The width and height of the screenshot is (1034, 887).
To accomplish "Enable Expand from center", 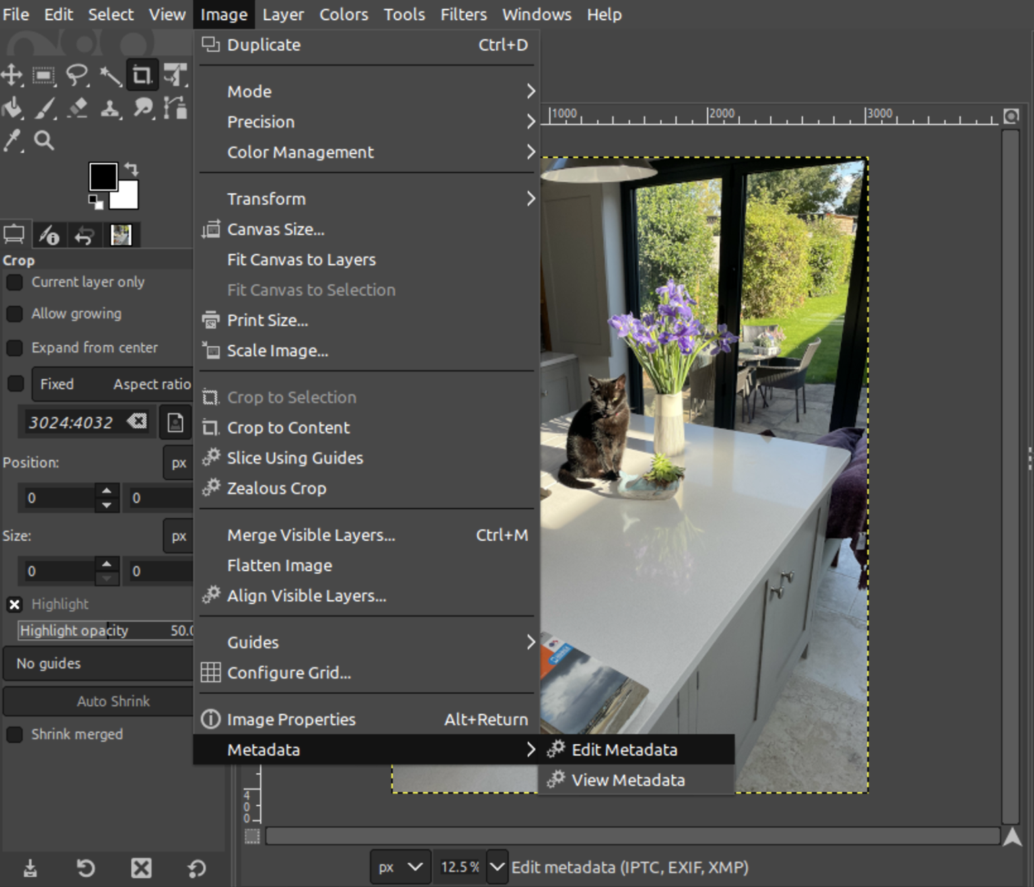I will [x=15, y=348].
